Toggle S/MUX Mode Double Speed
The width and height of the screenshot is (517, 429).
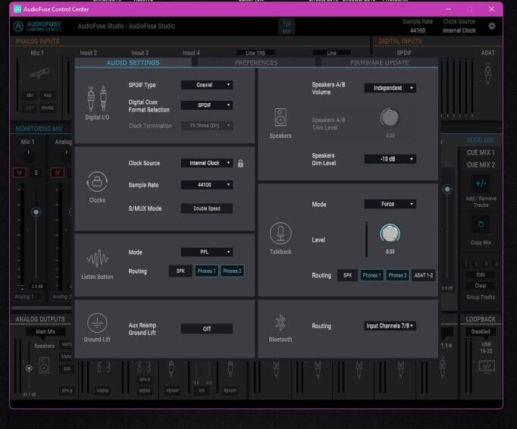[x=207, y=208]
